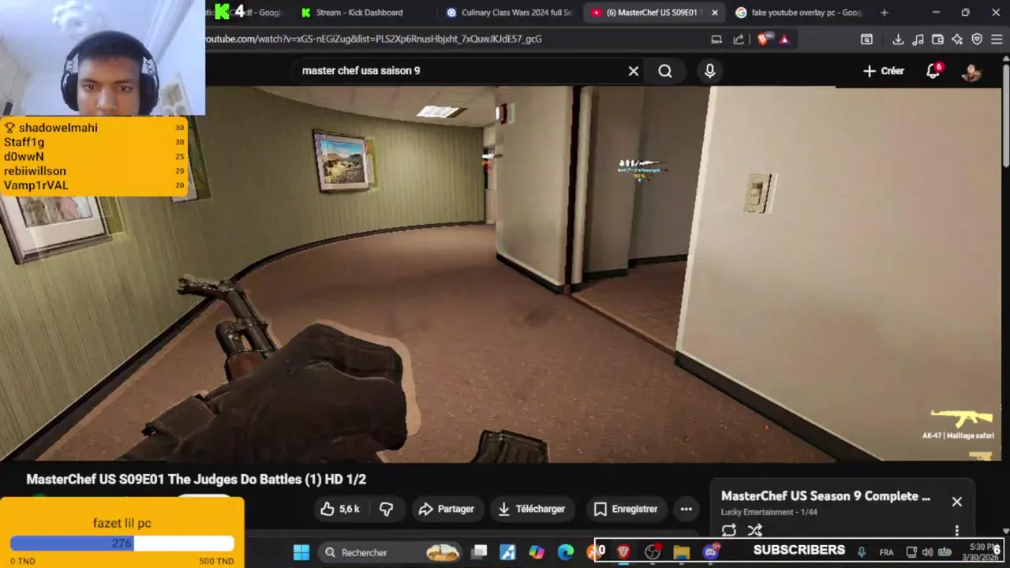Open more actions (three dots) next to Enregistrer
1010x568 pixels.
point(686,509)
